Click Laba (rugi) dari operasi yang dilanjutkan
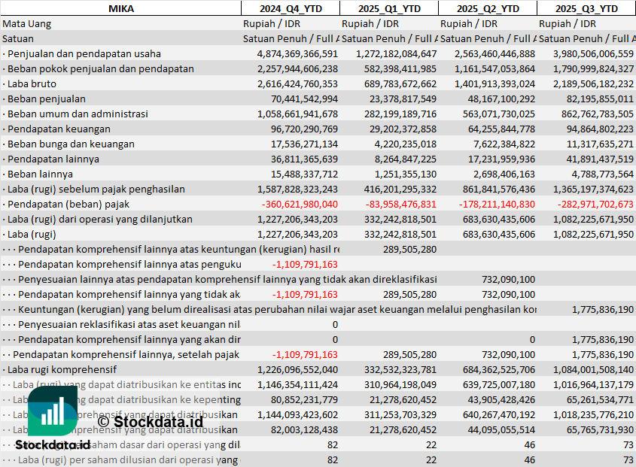The width and height of the screenshot is (636, 467). click(x=100, y=220)
